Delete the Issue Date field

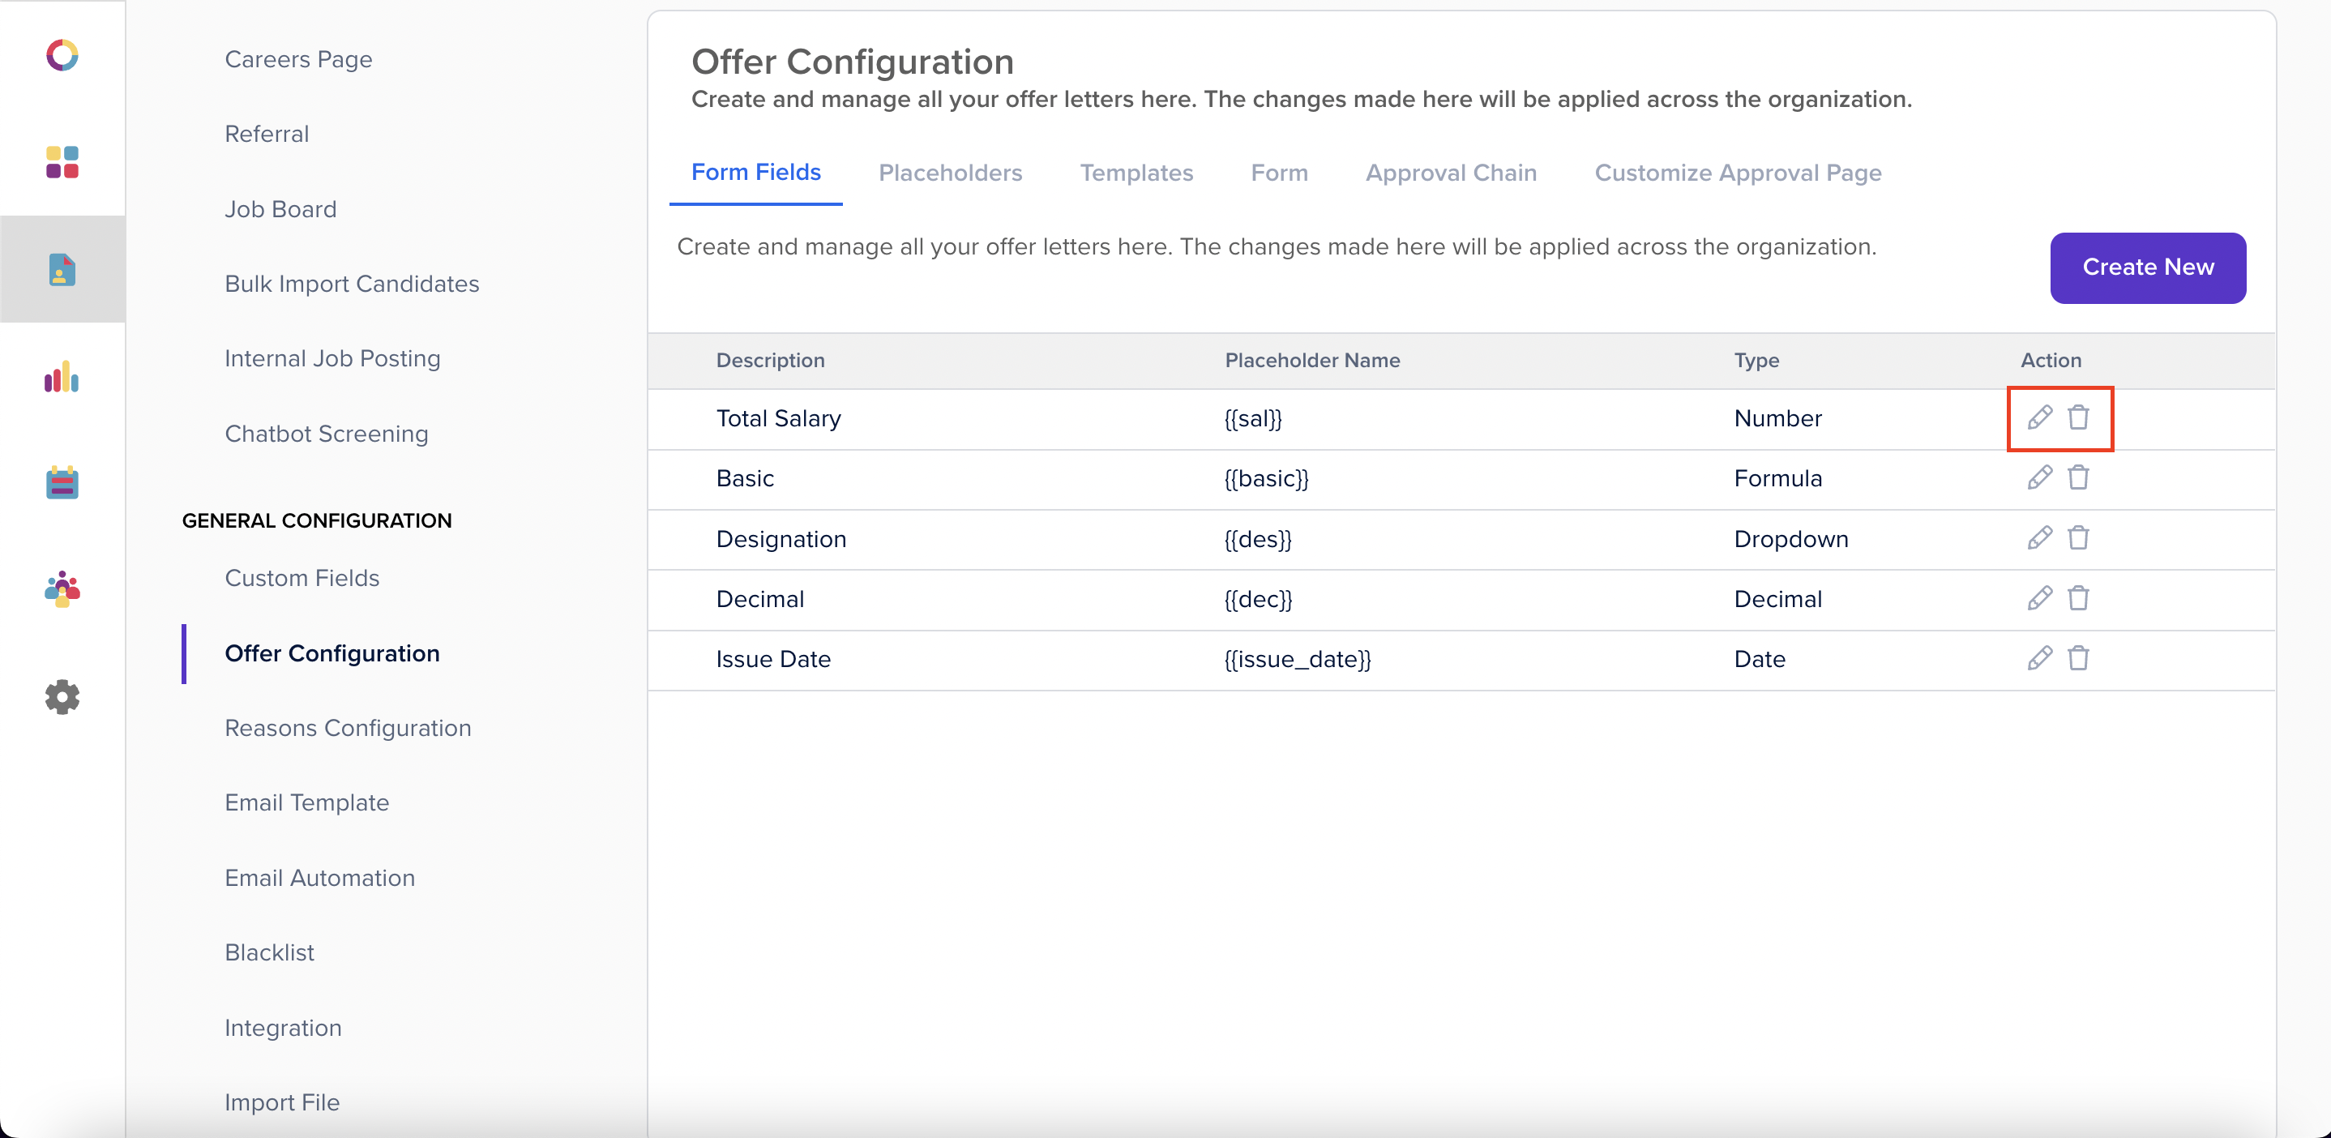(2079, 658)
